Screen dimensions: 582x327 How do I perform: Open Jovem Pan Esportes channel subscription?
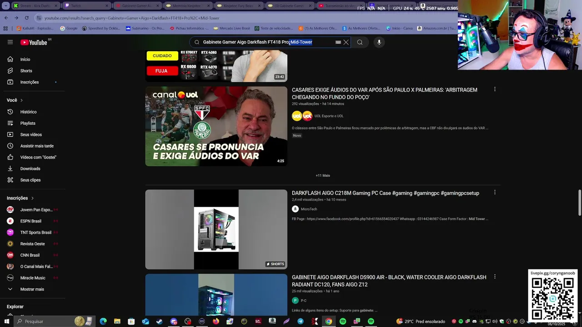[x=32, y=210]
